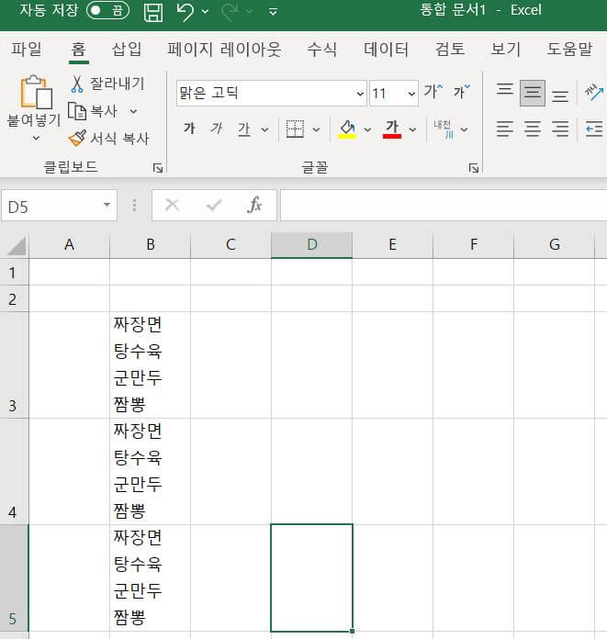607x639 pixels.
Task: Click the Undo arrow icon
Action: pos(185,12)
